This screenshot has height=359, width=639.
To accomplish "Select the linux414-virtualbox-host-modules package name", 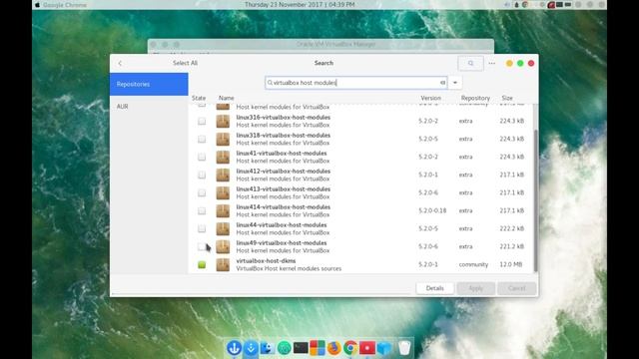I will pyautogui.click(x=284, y=207).
